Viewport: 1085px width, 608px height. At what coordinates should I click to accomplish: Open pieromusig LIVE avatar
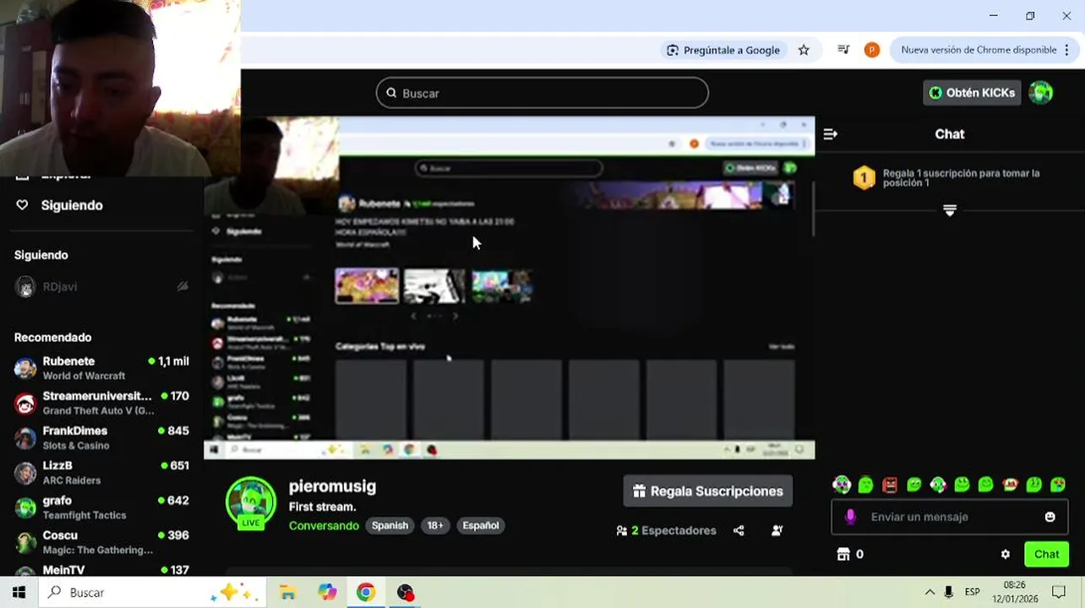[x=251, y=503]
